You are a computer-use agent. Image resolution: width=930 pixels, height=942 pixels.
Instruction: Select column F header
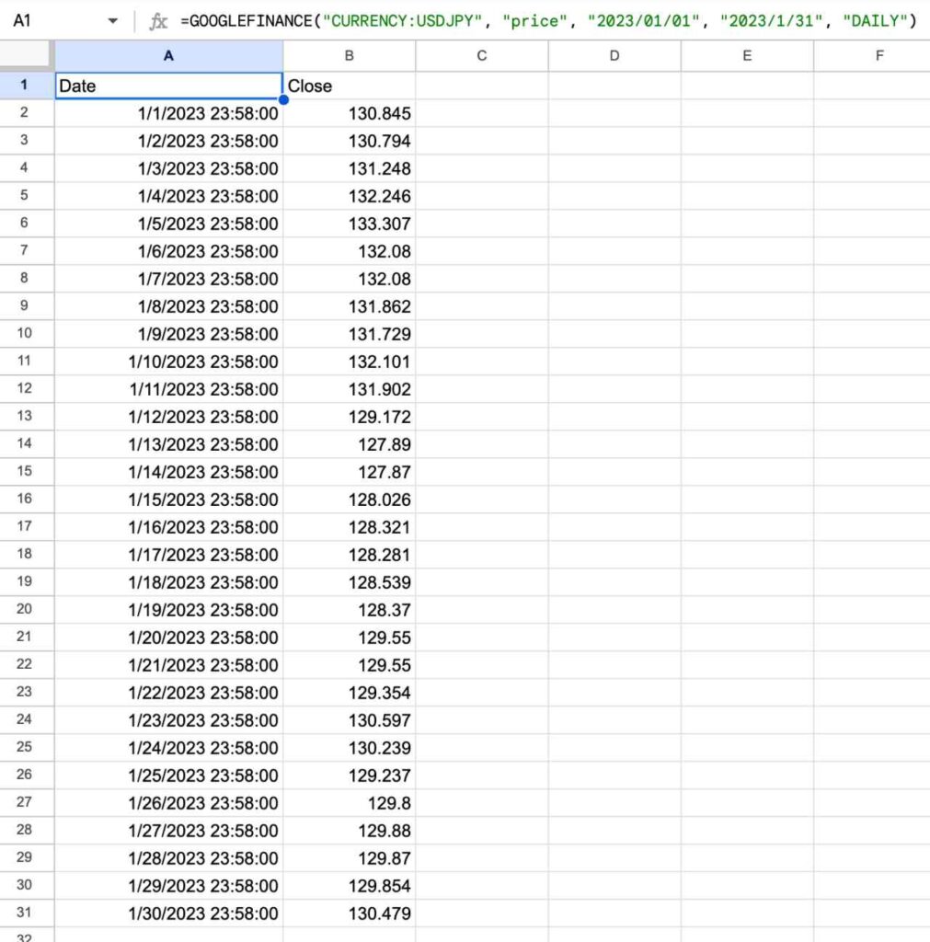[x=878, y=56]
